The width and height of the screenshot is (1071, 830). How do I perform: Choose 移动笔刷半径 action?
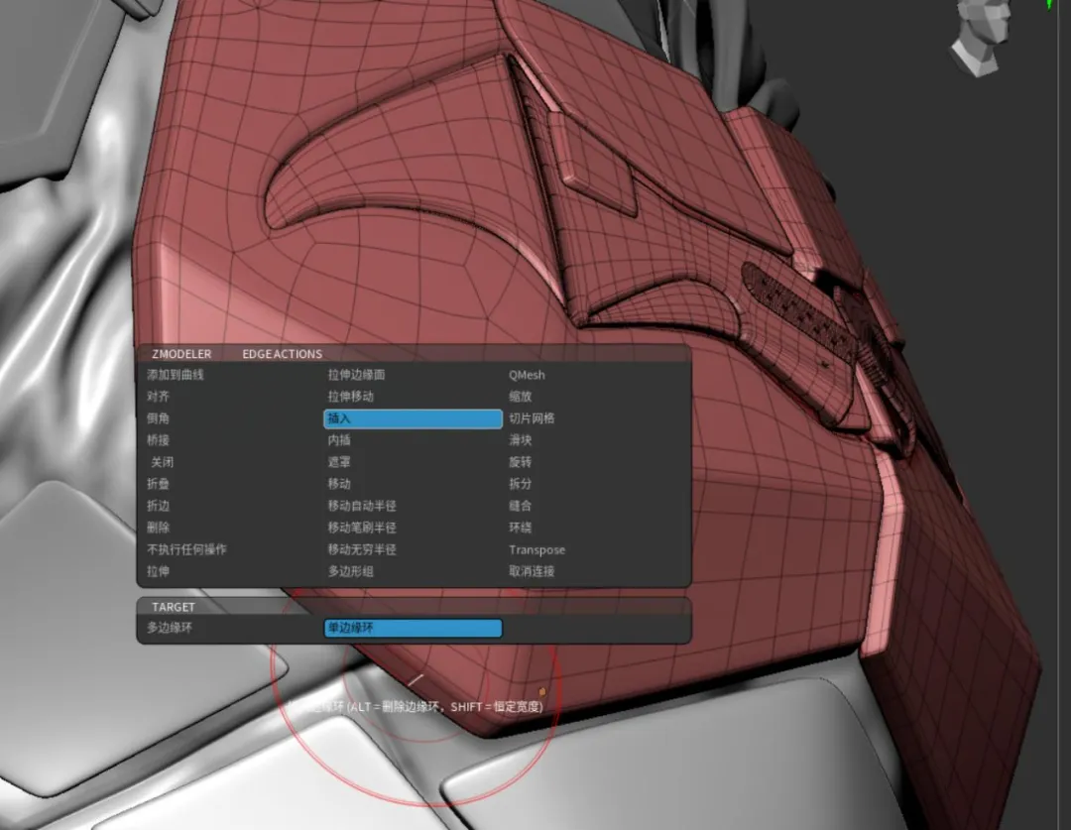coord(362,528)
